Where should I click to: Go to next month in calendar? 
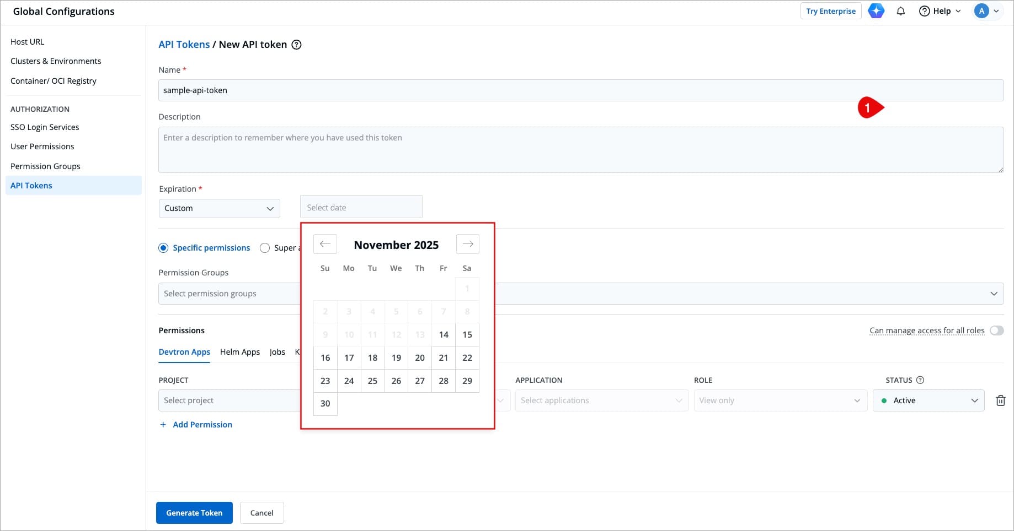click(x=467, y=244)
